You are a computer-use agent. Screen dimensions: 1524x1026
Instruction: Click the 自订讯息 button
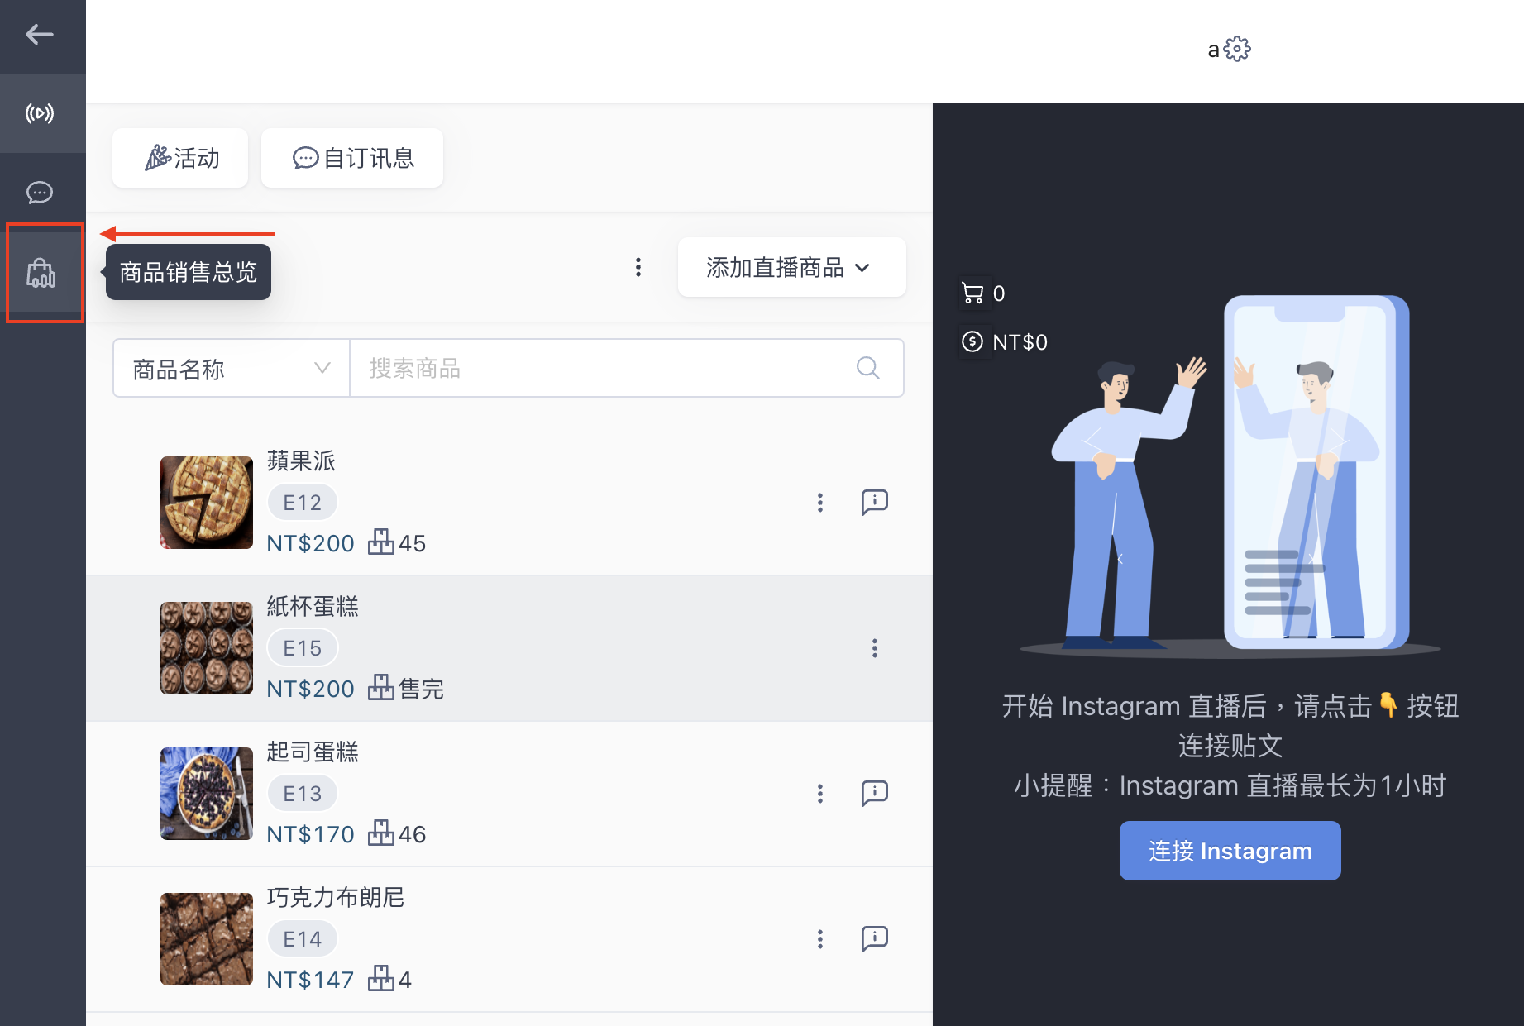[x=352, y=158]
